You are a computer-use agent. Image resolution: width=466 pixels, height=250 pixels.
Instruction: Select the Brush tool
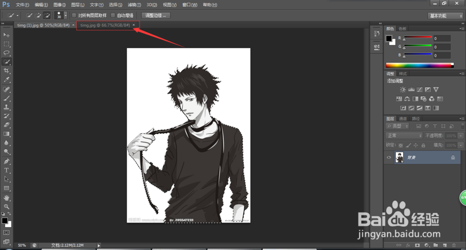coord(6,98)
